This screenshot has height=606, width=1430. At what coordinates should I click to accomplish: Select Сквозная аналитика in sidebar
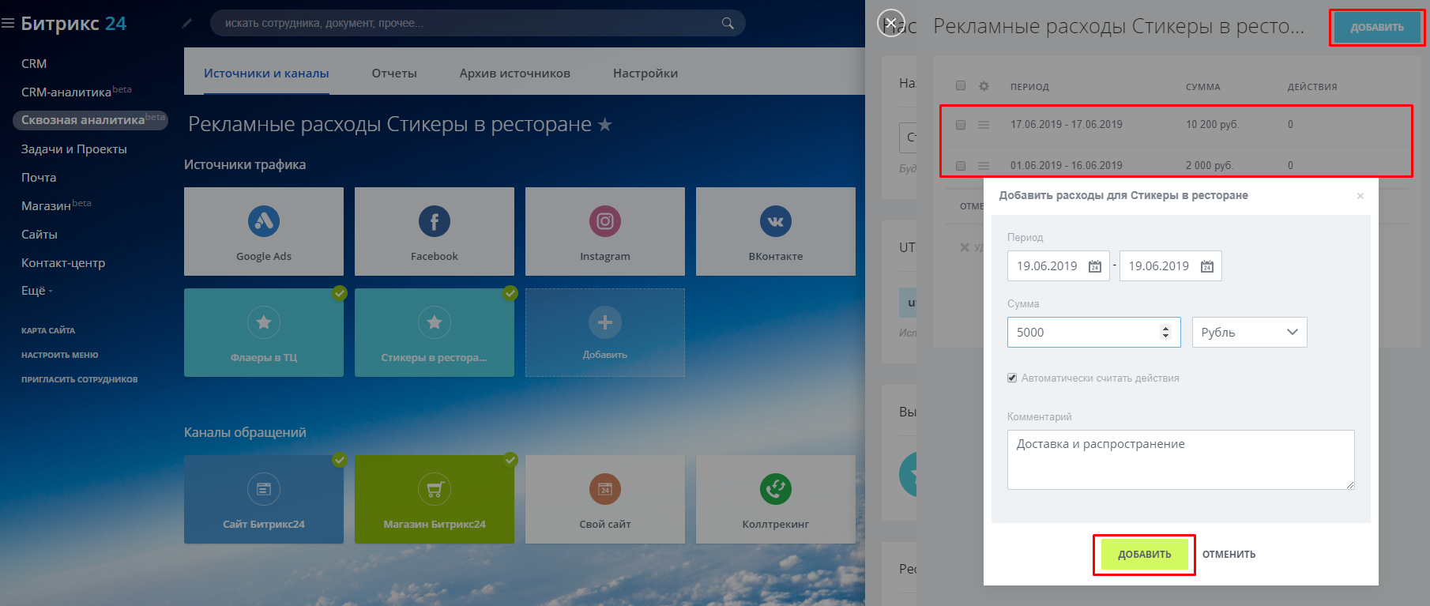pyautogui.click(x=90, y=120)
